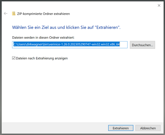Uncheck the Dateien nach Extrahierung anzeigen checkbox
The height and width of the screenshot is (135, 165).
(x=14, y=58)
